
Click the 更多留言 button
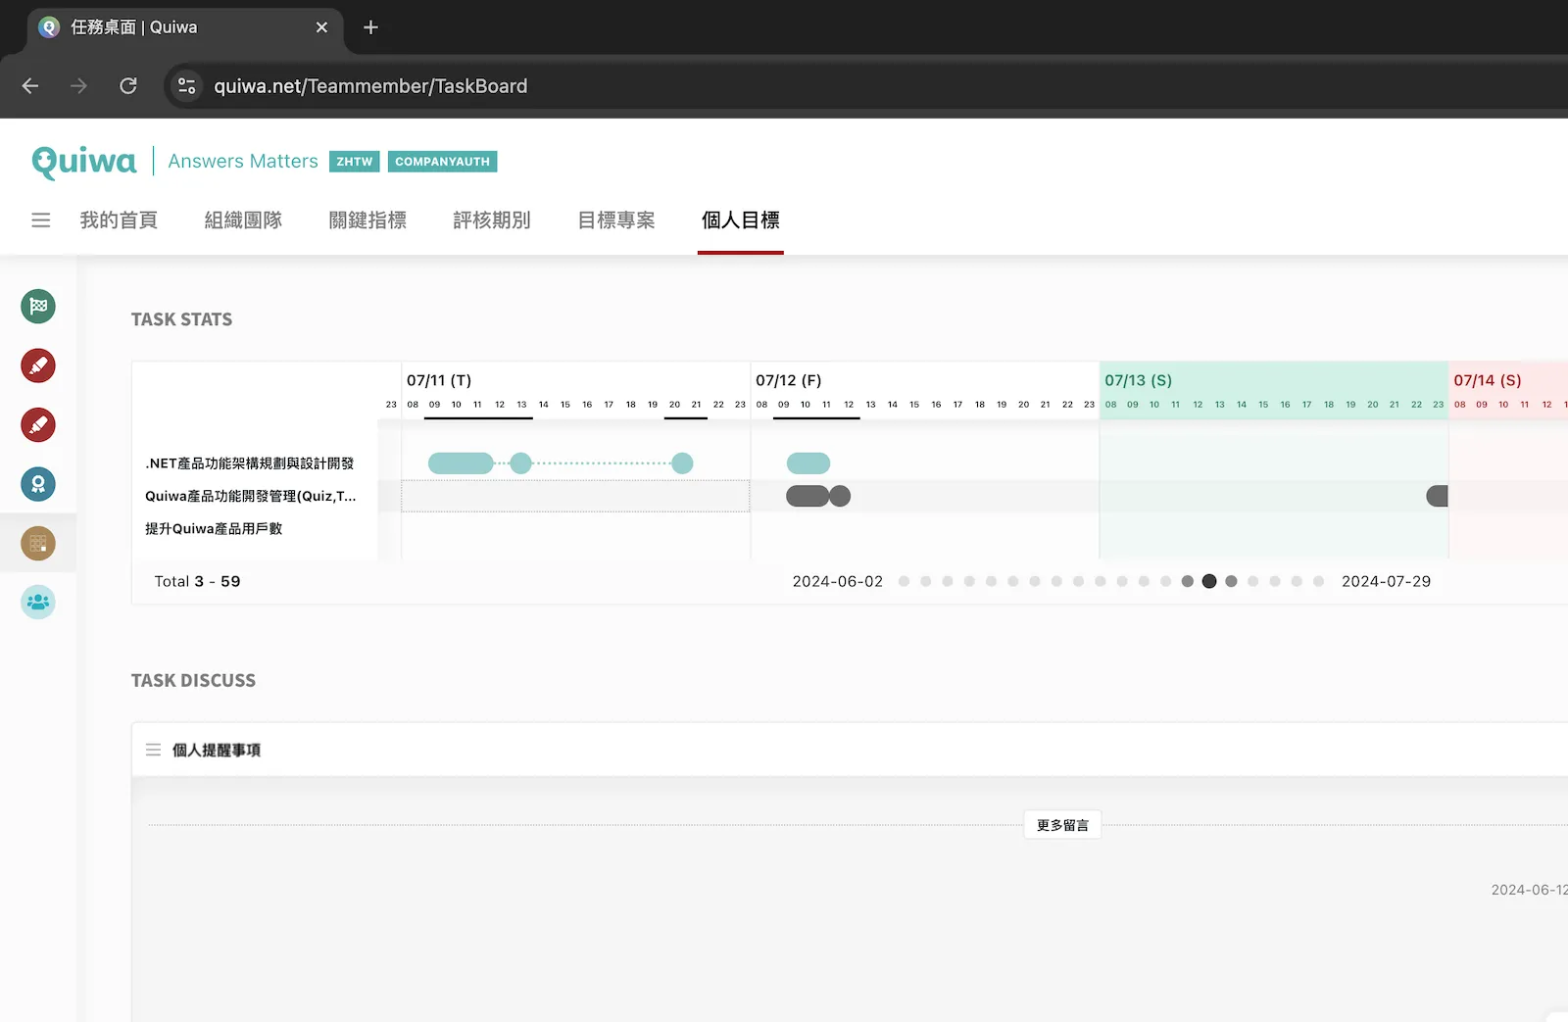click(1062, 825)
